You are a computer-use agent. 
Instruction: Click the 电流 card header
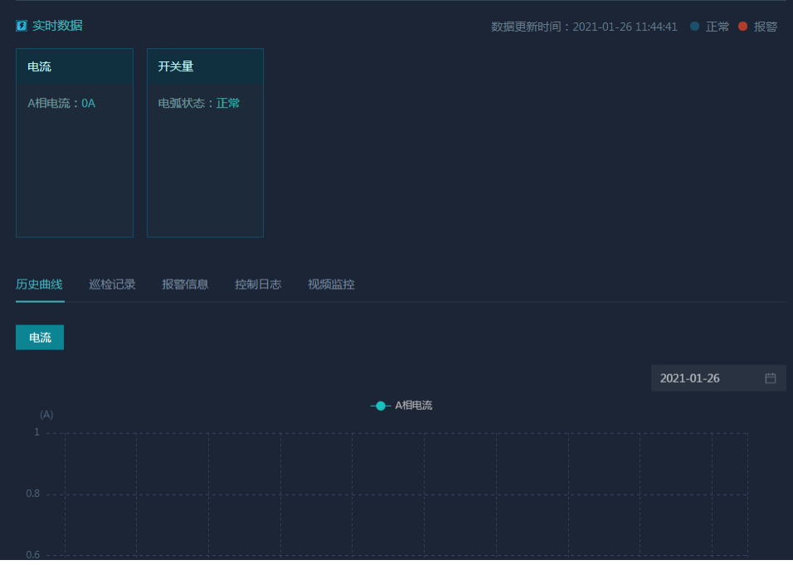[x=75, y=66]
